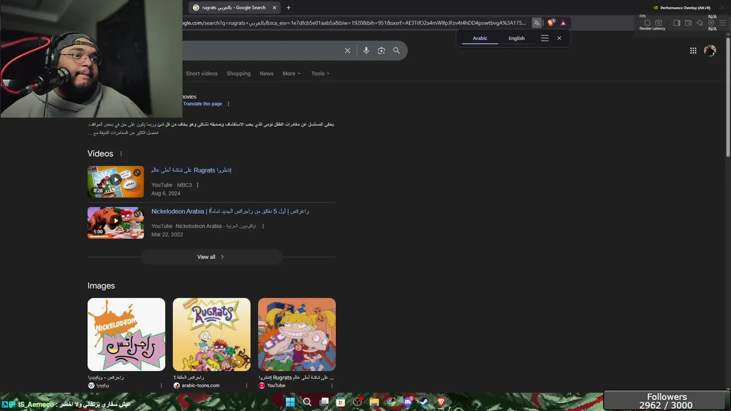The width and height of the screenshot is (731, 411).
Task: Click the rugrats Google Search browser tab
Action: [234, 7]
